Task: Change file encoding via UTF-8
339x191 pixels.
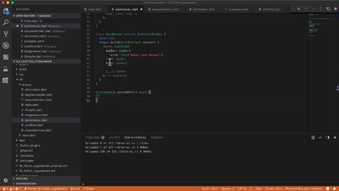Action: tap(242, 189)
